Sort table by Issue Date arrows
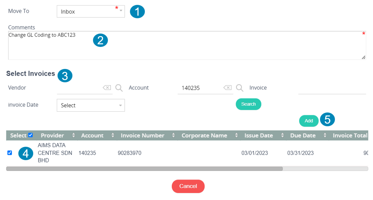 coord(282,135)
